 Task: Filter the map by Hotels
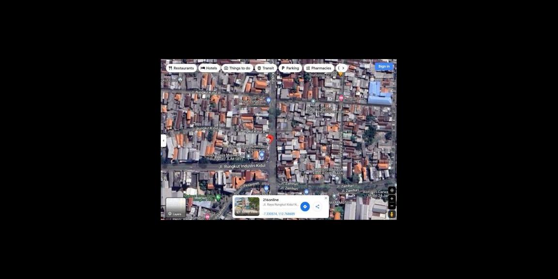pos(209,68)
